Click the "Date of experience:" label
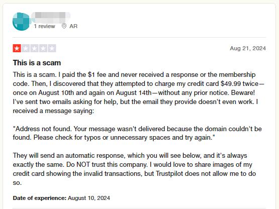The height and width of the screenshot is (209, 279). (x=40, y=198)
